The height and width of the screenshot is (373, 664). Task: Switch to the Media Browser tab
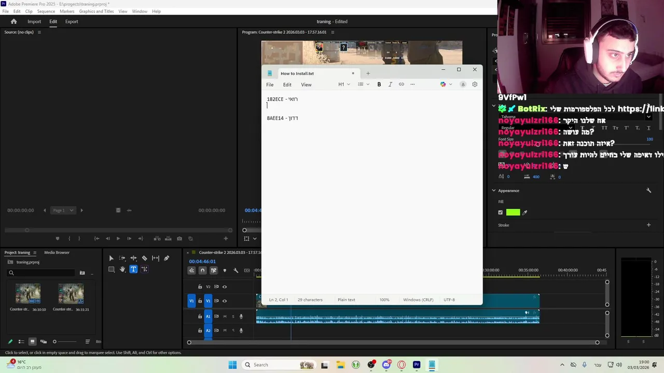click(57, 252)
